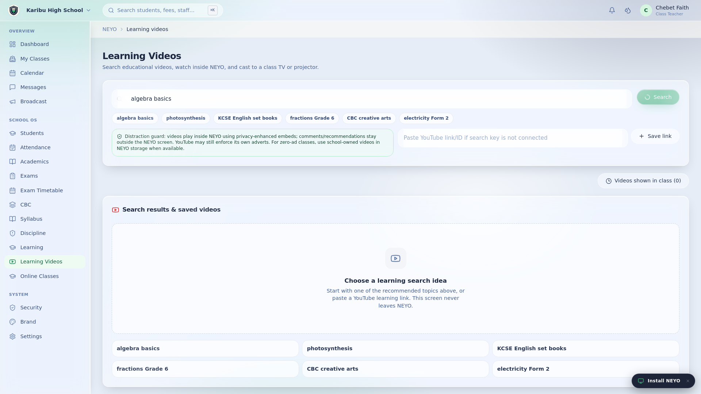Open Chebet Faith profile avatar
This screenshot has height=394, width=701.
point(646,10)
